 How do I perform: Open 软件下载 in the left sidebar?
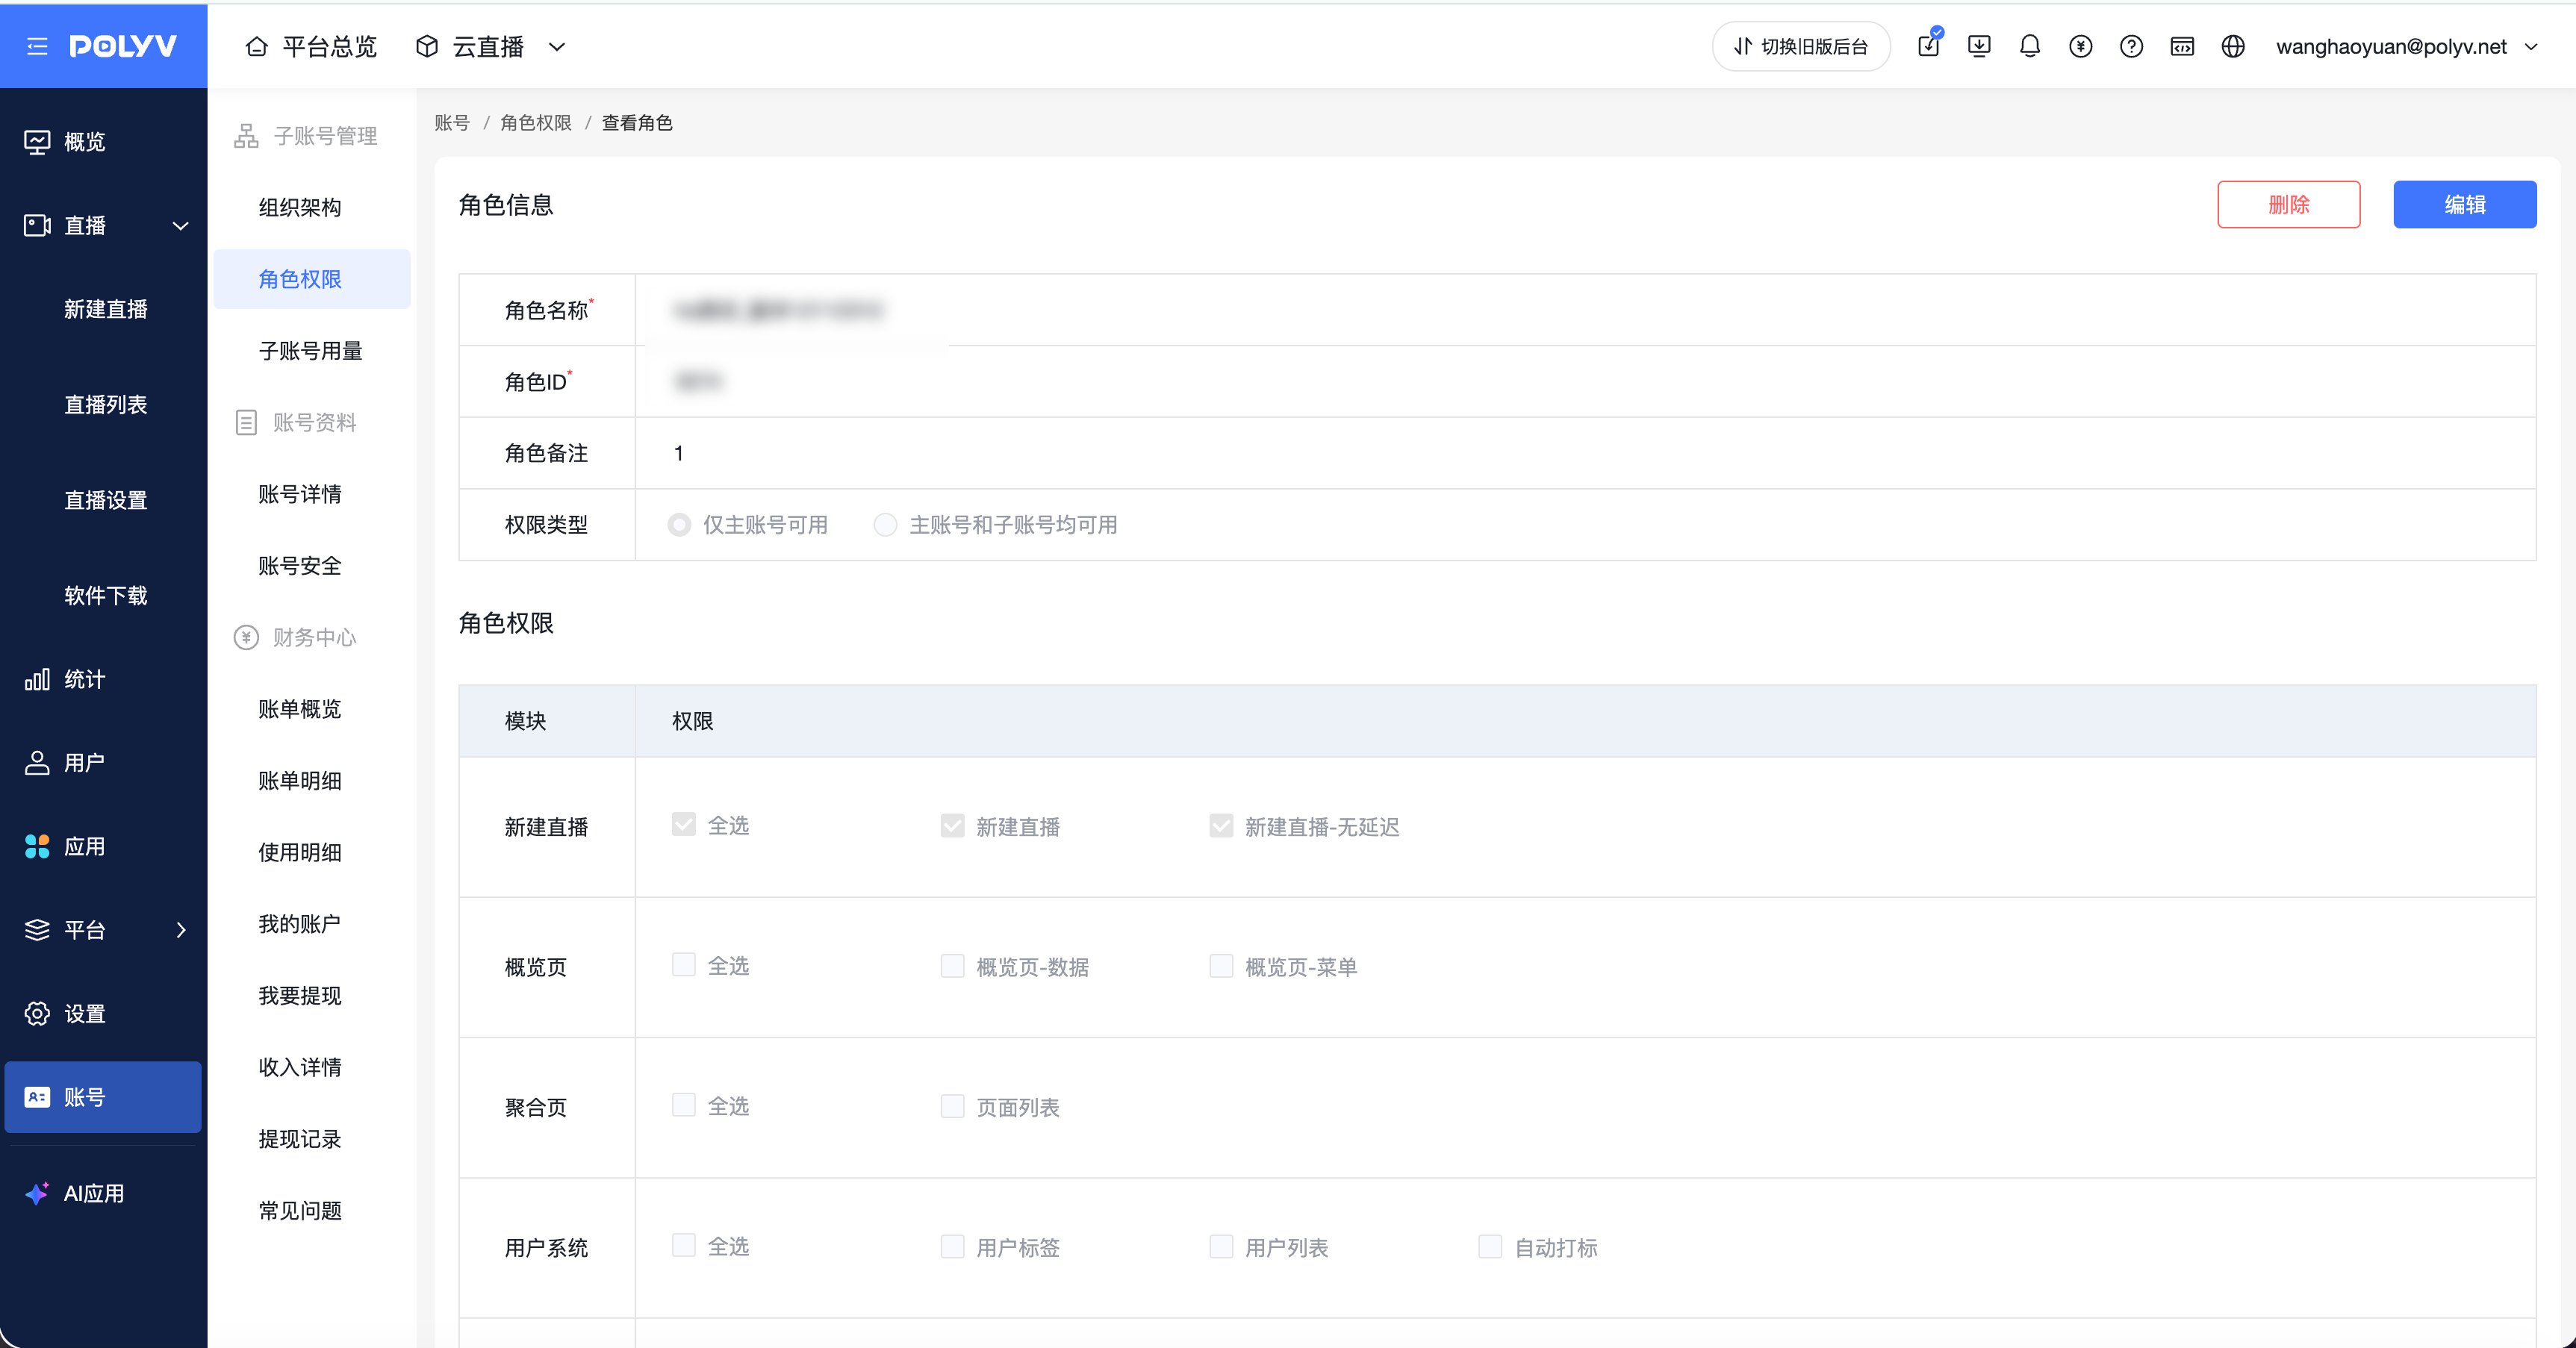[x=106, y=596]
